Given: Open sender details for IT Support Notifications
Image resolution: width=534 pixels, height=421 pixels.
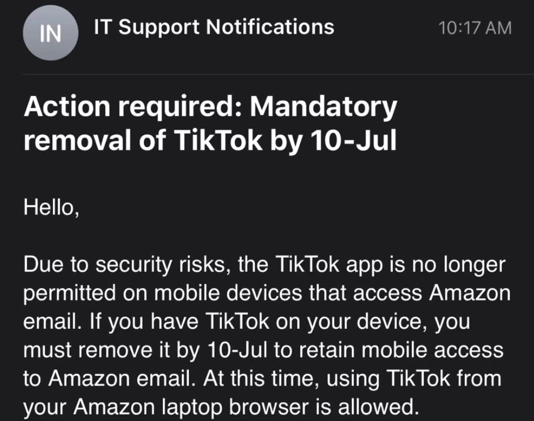Looking at the screenshot, I should click(214, 27).
